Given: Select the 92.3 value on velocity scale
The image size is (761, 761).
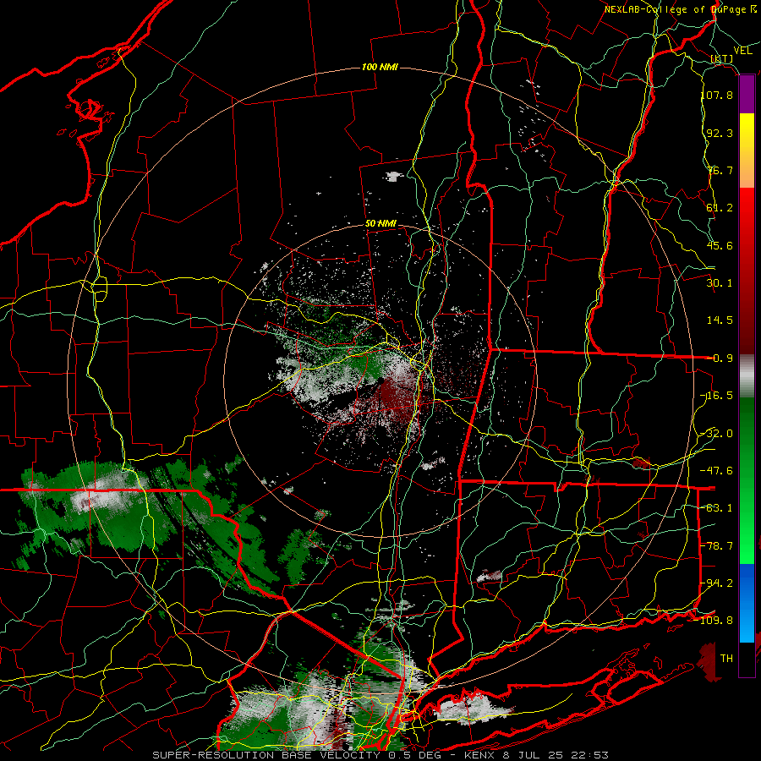Looking at the screenshot, I should point(720,133).
